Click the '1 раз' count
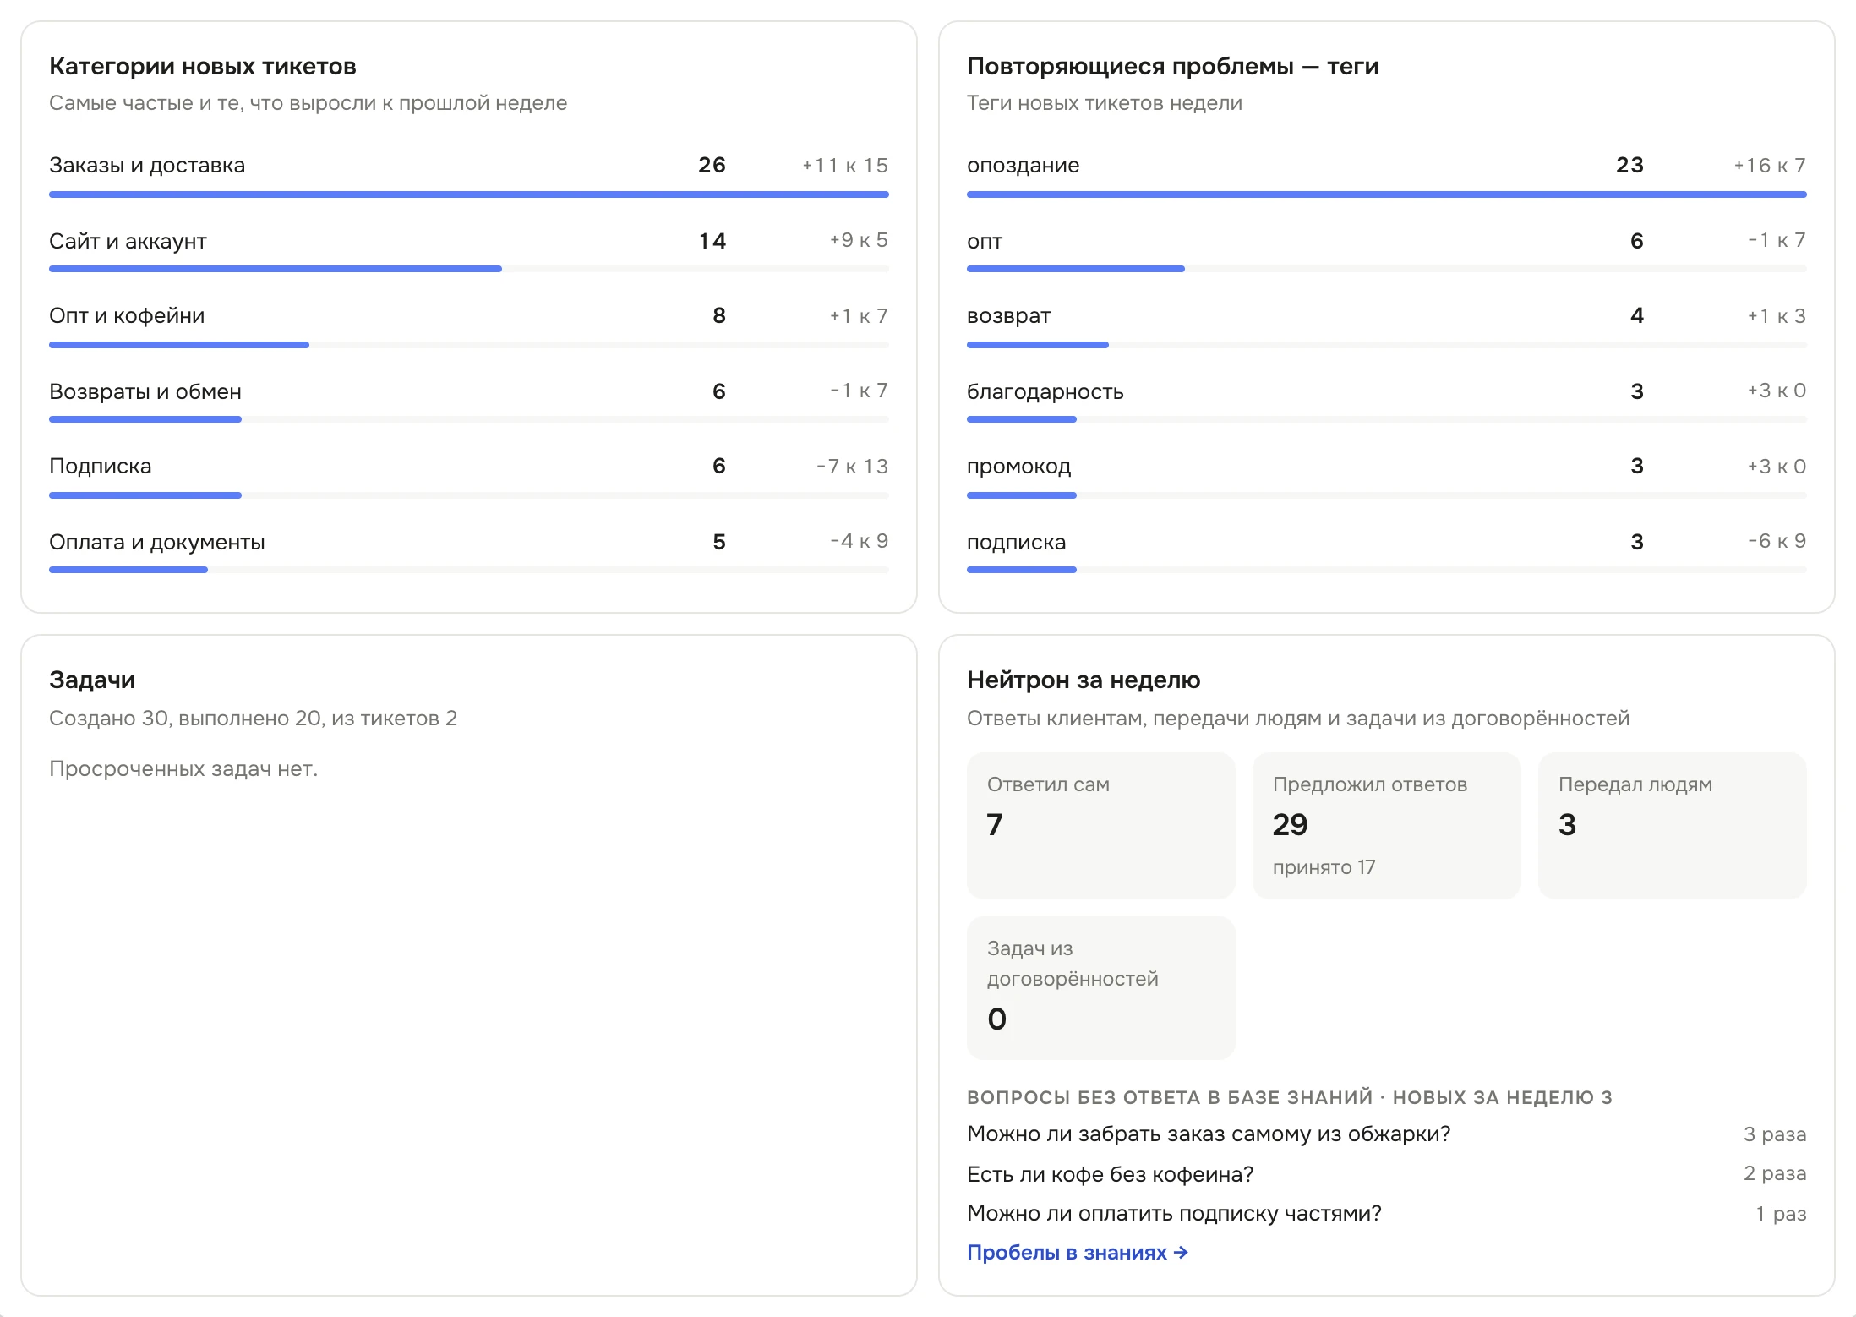This screenshot has height=1317, width=1856. point(1781,1213)
